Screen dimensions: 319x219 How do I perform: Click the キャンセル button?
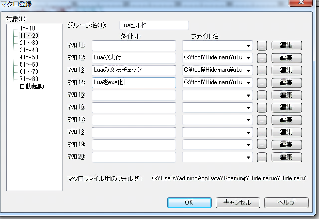(x=237, y=202)
